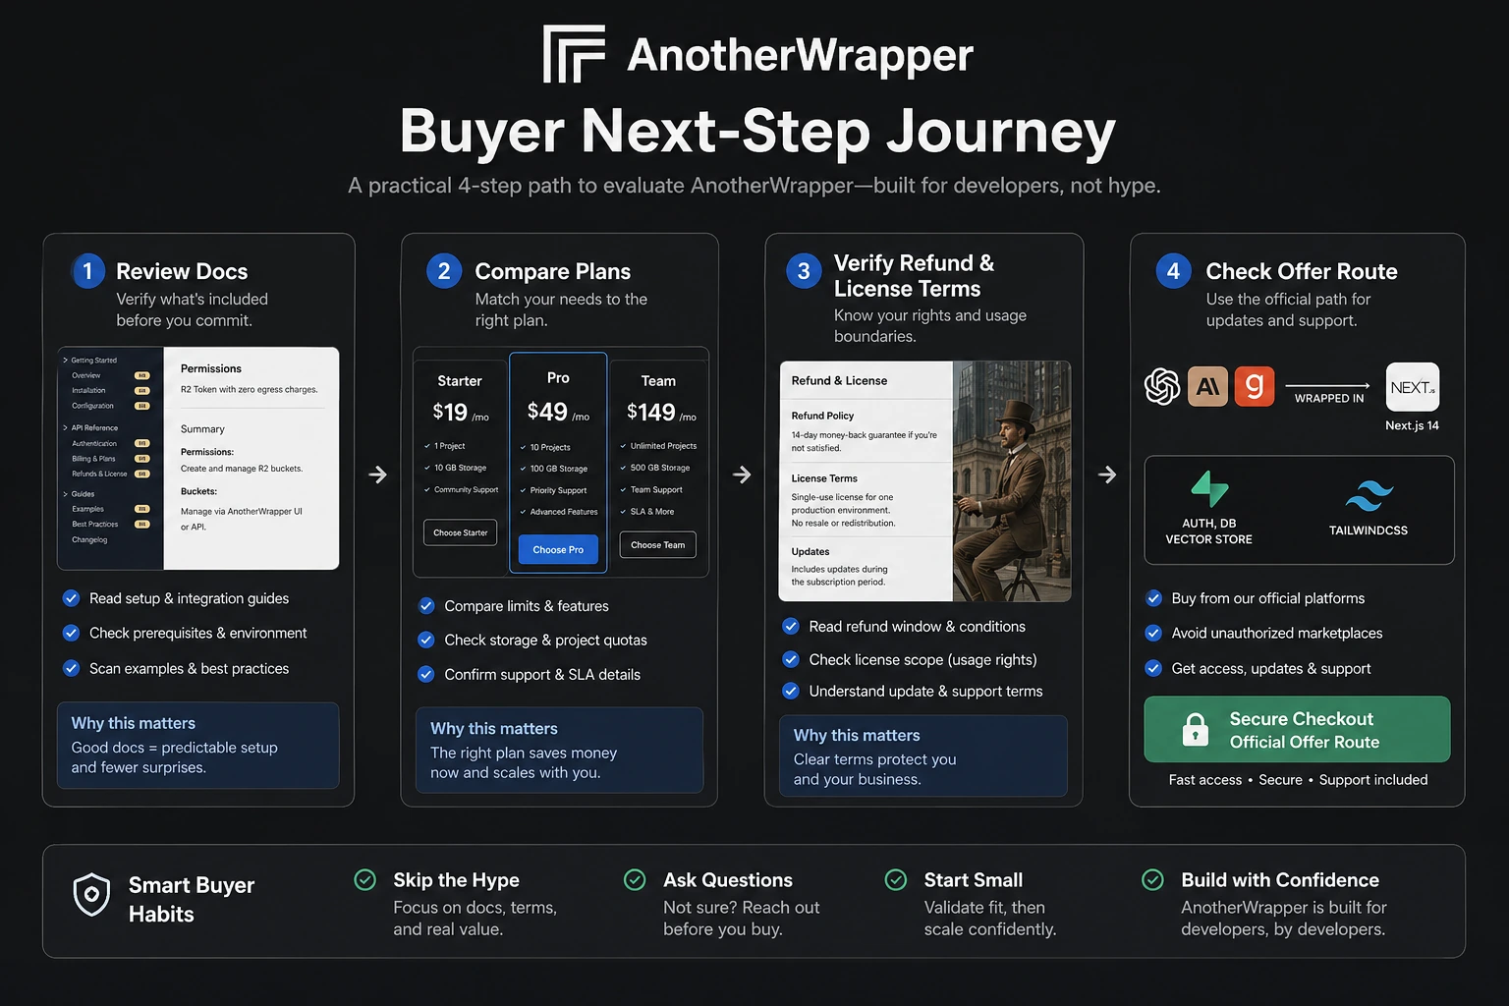Click the 'WRAPPED IN' label

click(1329, 398)
